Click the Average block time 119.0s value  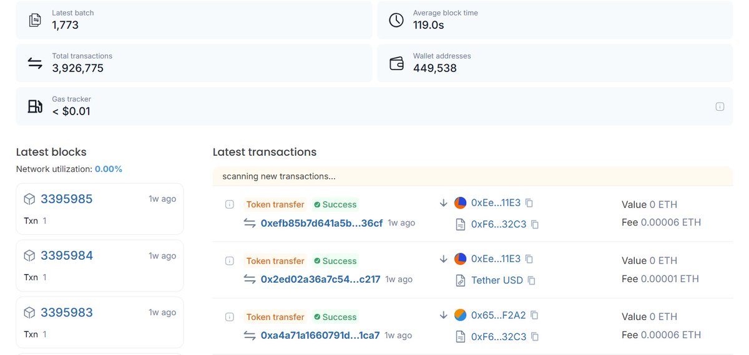(429, 25)
